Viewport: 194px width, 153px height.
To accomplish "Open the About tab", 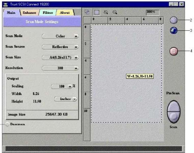I will coord(65,13).
